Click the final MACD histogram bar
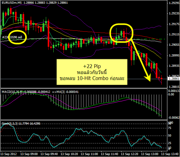180x157 pixels. (x=162, y=106)
